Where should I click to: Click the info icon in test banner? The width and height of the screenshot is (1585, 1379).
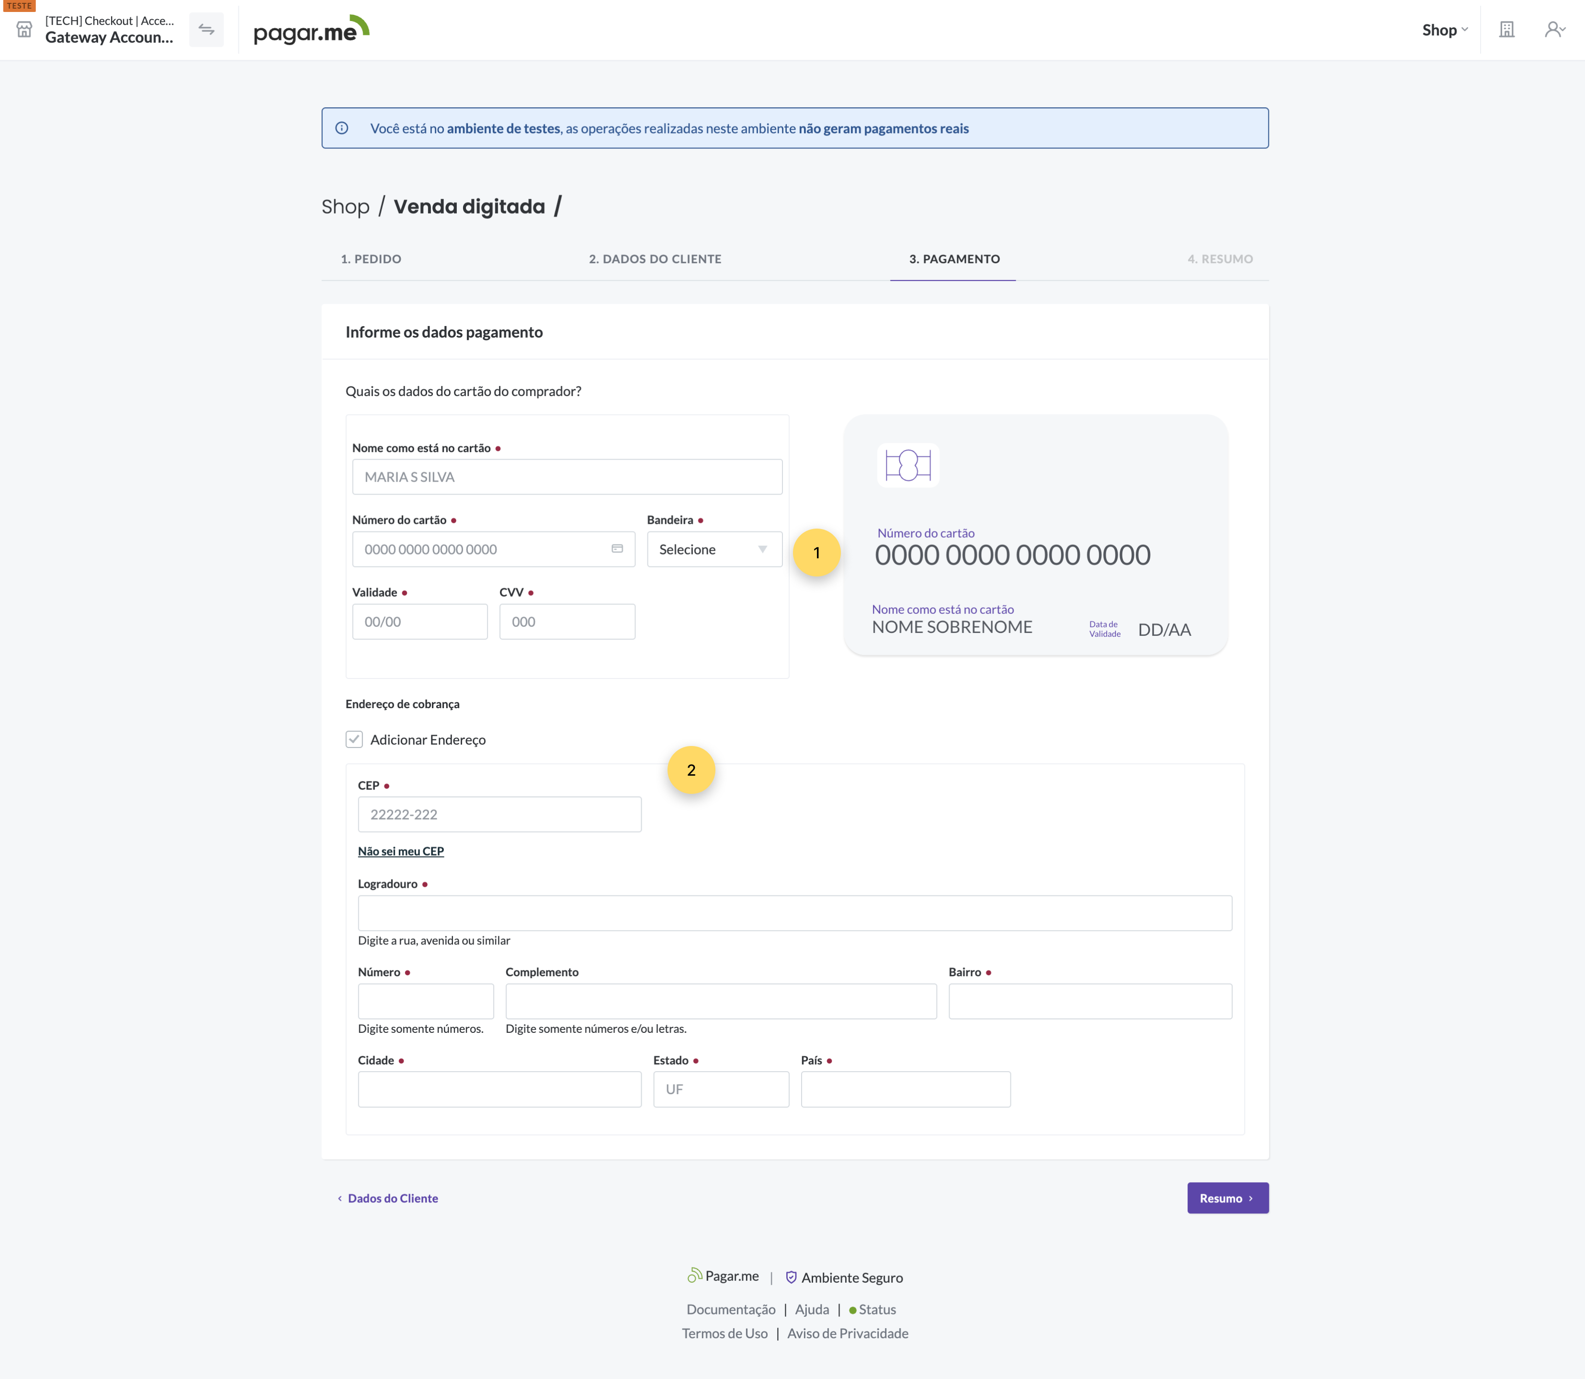click(x=341, y=128)
